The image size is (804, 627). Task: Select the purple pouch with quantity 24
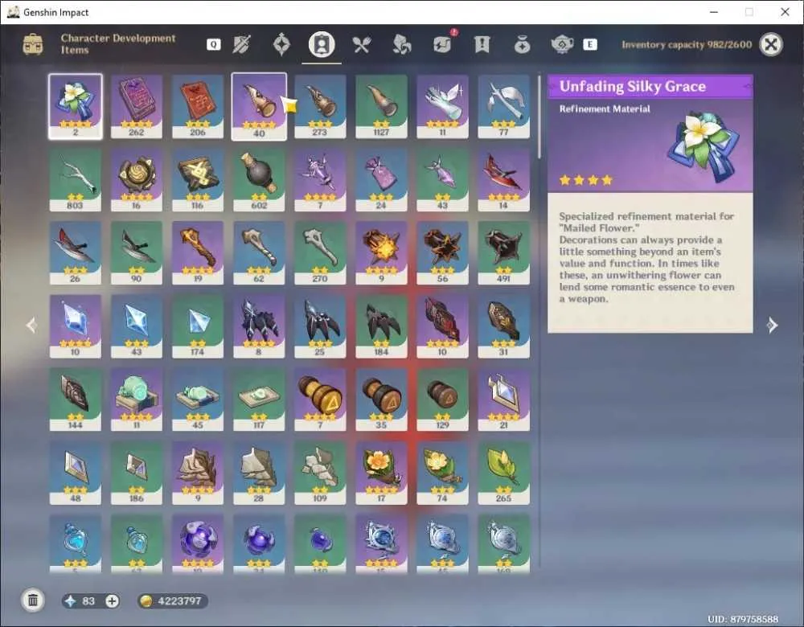point(381,180)
